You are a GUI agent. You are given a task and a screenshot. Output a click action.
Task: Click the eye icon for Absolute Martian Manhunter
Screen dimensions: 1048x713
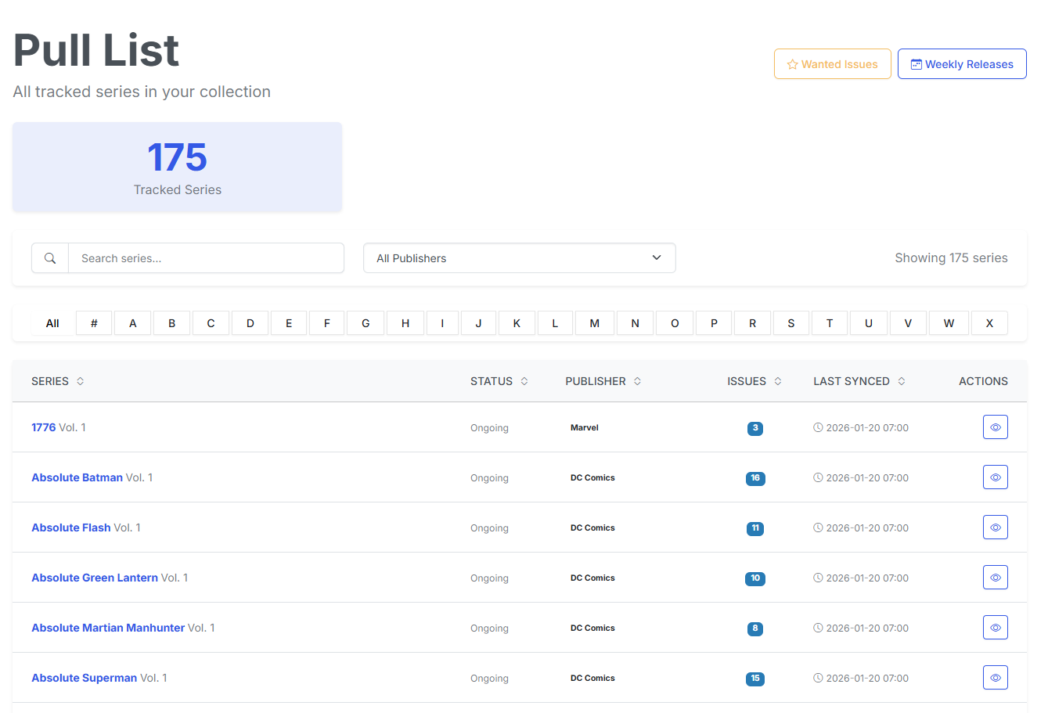coord(995,628)
